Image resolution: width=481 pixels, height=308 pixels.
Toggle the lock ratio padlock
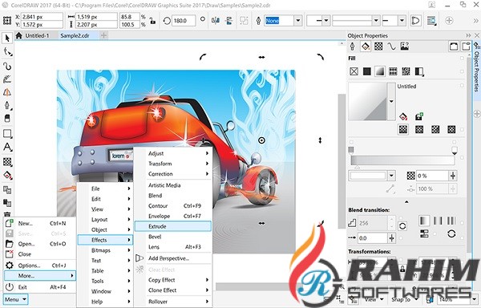point(152,21)
